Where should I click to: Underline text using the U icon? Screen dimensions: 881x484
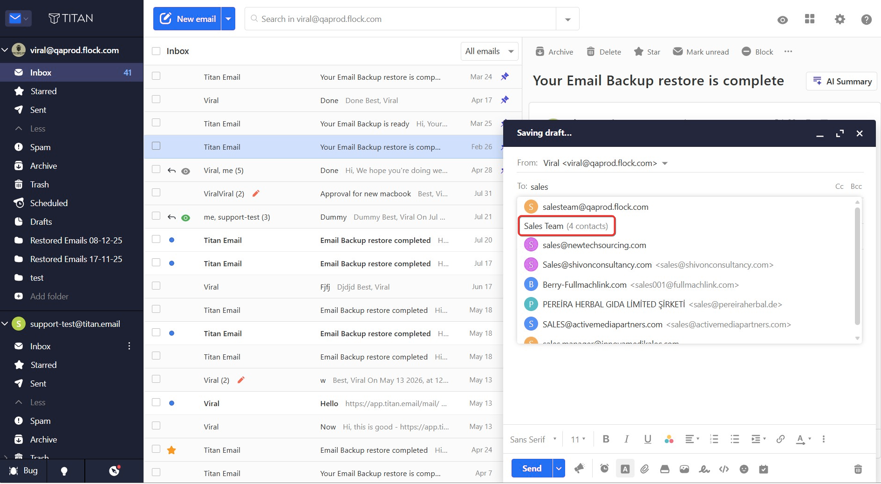coord(648,439)
